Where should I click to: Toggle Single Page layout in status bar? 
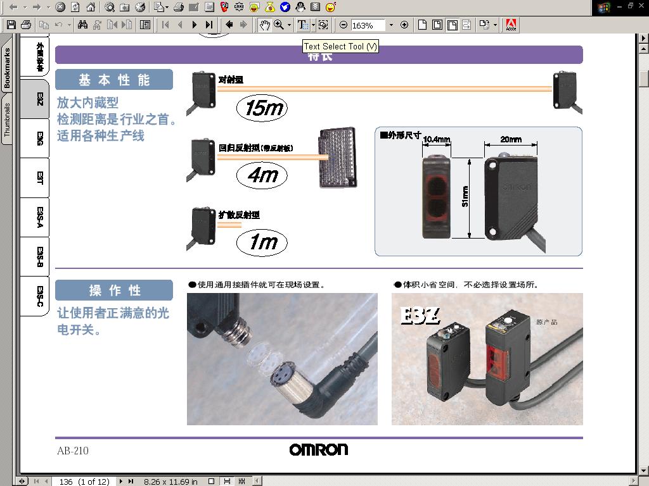(x=212, y=481)
